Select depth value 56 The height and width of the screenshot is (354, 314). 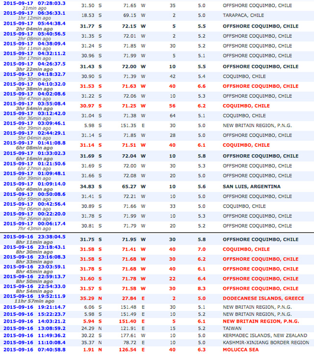(x=172, y=106)
